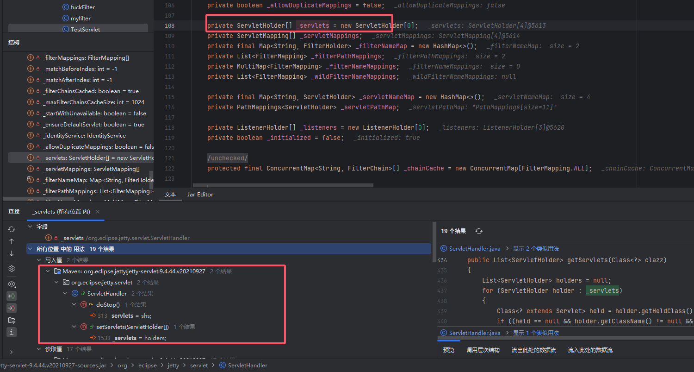This screenshot has width=694, height=372.
Task: Collapse the 写入值 results group
Action: [39, 260]
